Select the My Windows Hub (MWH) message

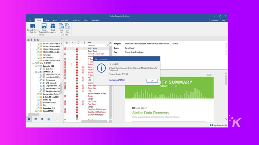pos(97,94)
